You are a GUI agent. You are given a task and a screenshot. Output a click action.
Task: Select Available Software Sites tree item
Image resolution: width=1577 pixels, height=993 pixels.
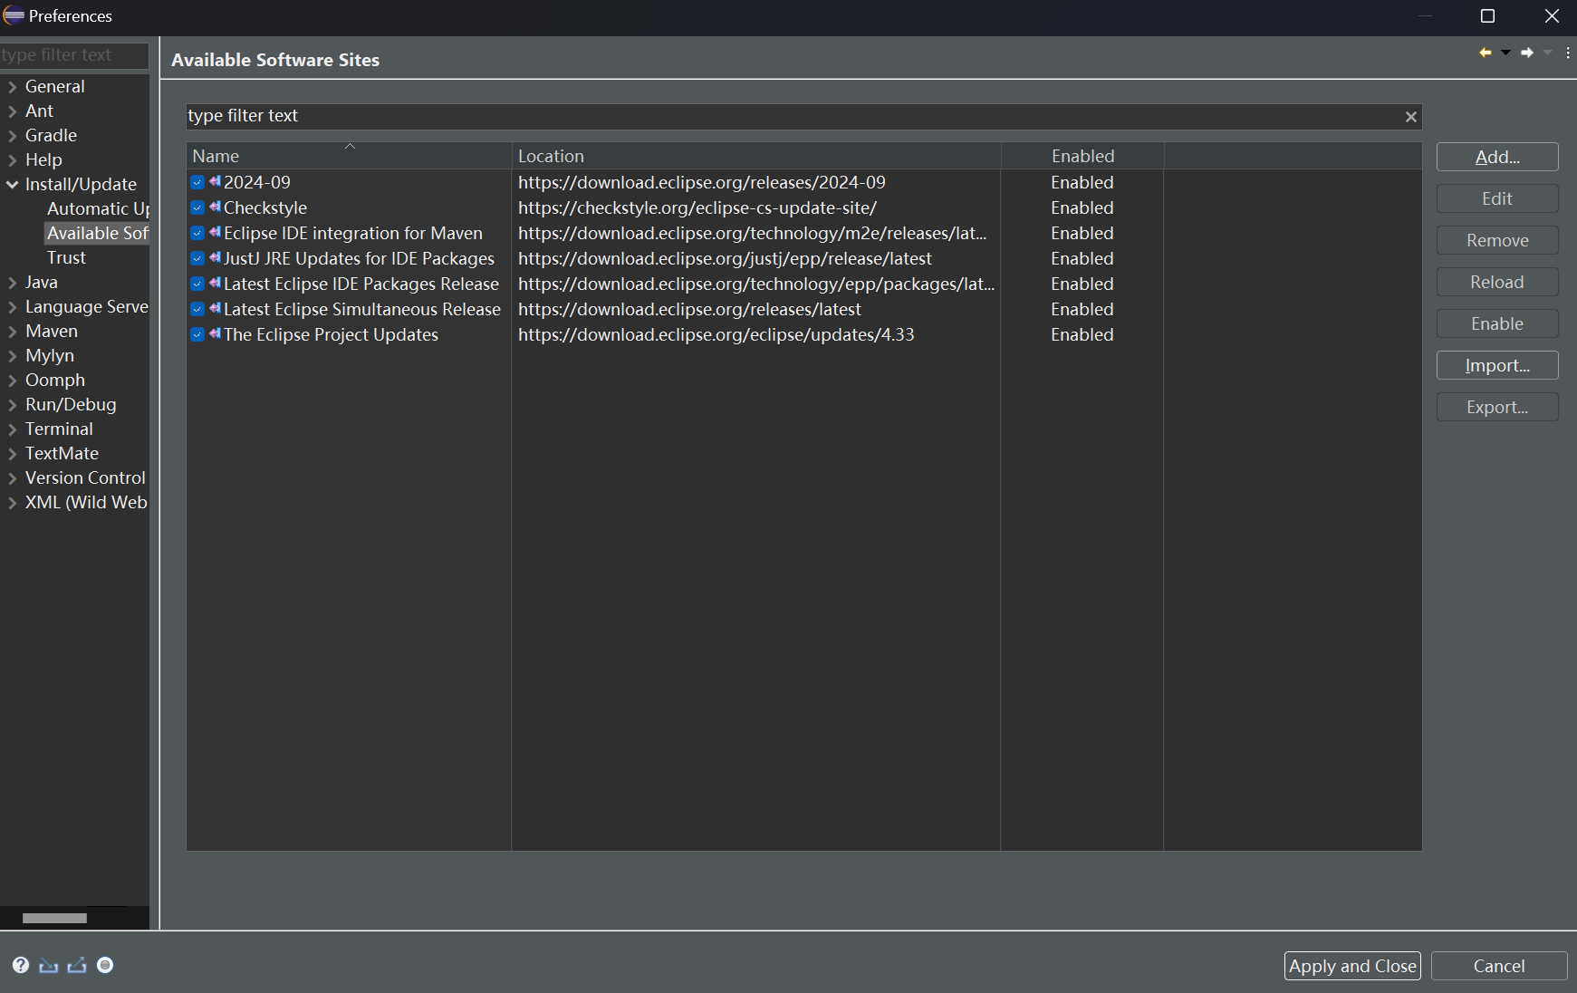coord(97,233)
